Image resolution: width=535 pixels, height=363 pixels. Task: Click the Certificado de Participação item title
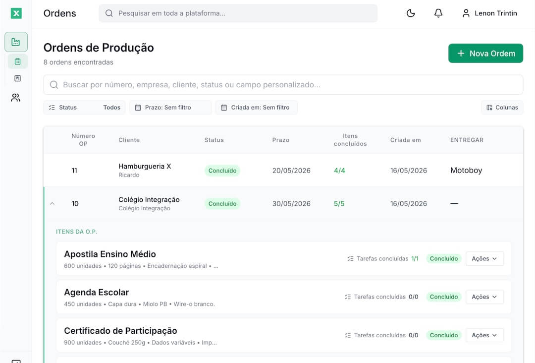pos(120,331)
